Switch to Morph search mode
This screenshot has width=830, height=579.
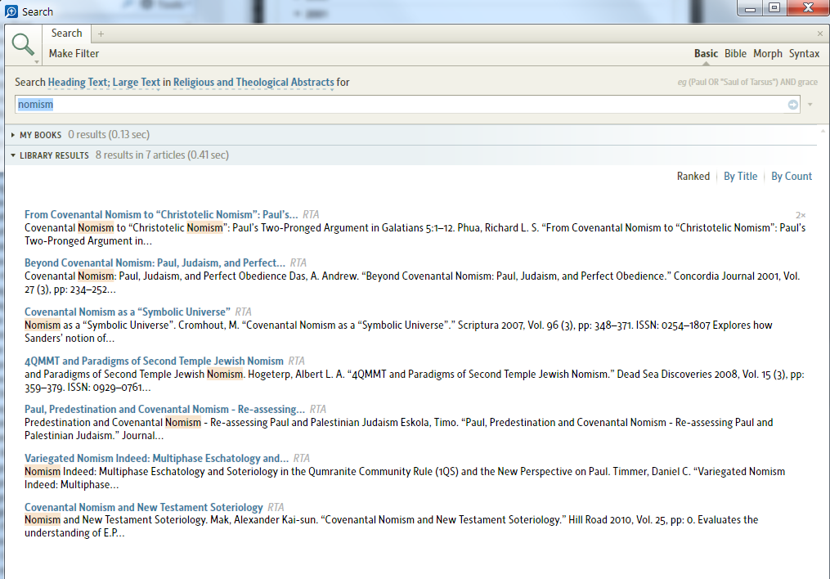(768, 53)
